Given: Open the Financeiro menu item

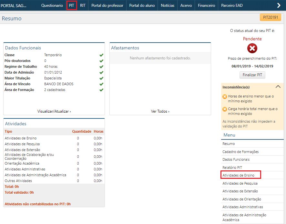Looking at the screenshot, I should click(206, 5).
